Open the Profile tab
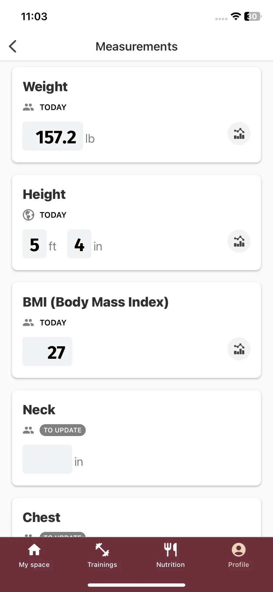This screenshot has width=273, height=592. (x=239, y=556)
